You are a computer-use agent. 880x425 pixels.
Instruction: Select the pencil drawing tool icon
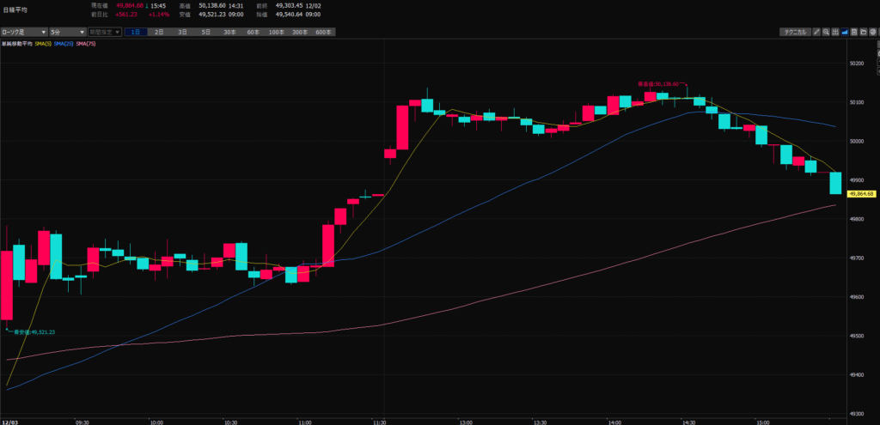tap(816, 32)
